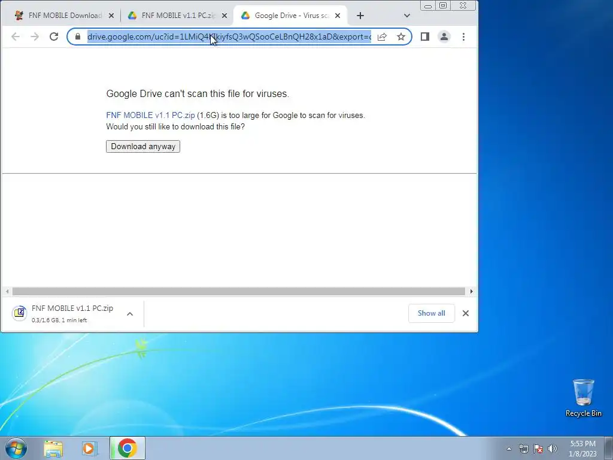Image resolution: width=613 pixels, height=460 pixels.
Task: Open the Action Center flag icon
Action: click(x=538, y=449)
